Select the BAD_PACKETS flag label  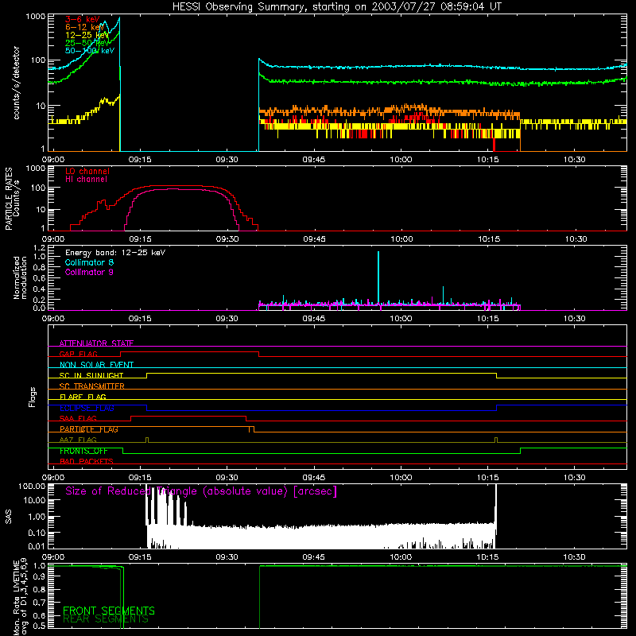click(87, 461)
